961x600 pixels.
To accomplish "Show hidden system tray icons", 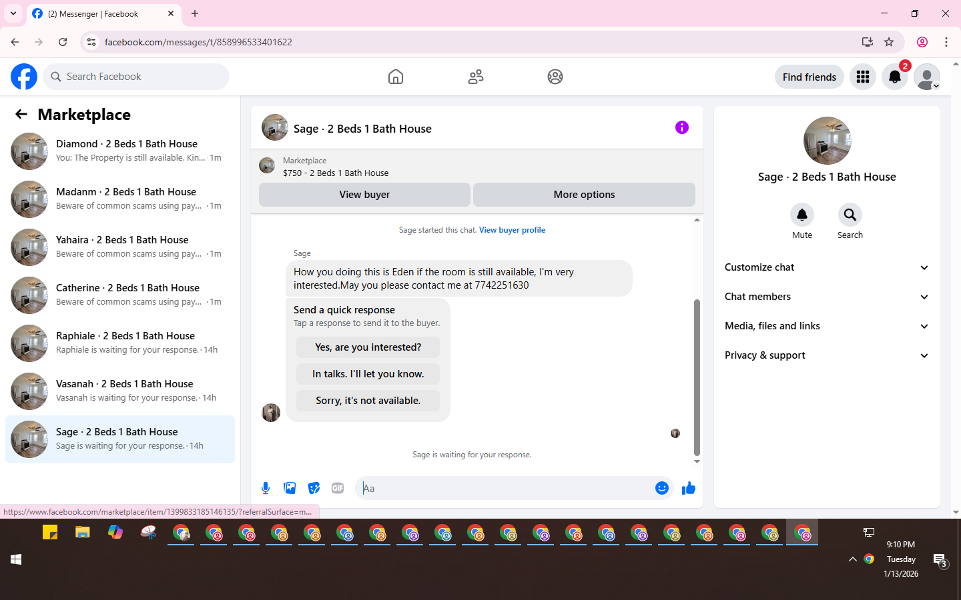I will pos(853,559).
